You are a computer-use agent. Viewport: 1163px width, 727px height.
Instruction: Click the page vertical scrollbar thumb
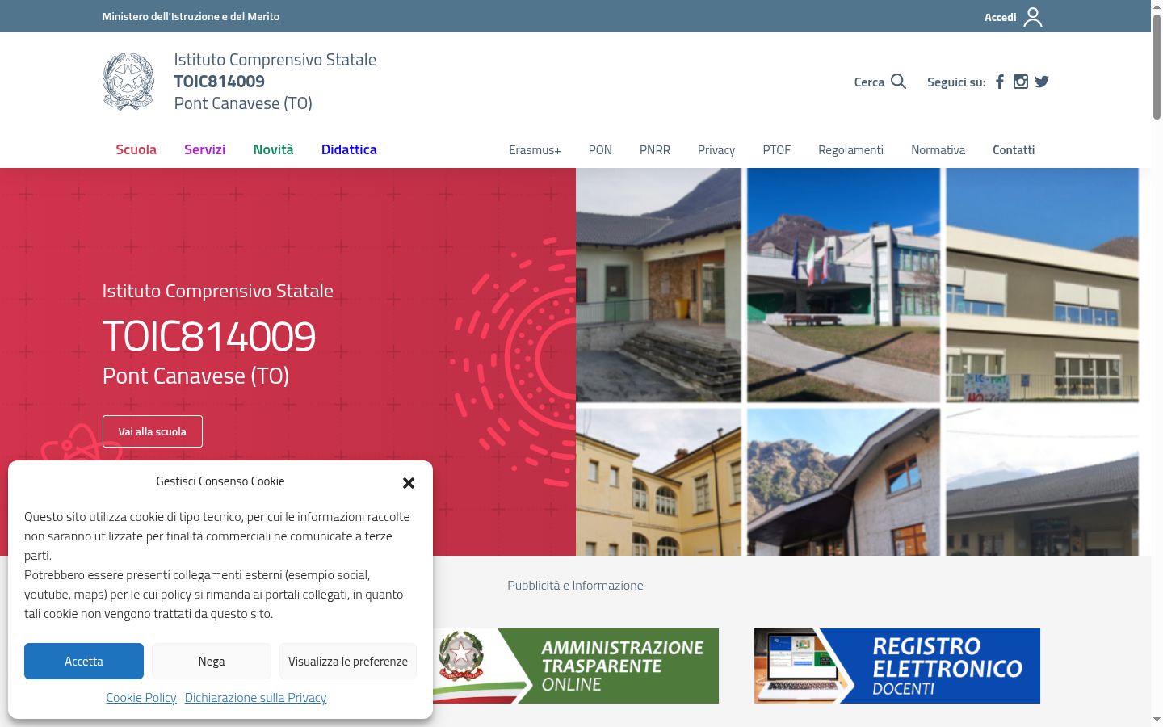[x=1157, y=68]
